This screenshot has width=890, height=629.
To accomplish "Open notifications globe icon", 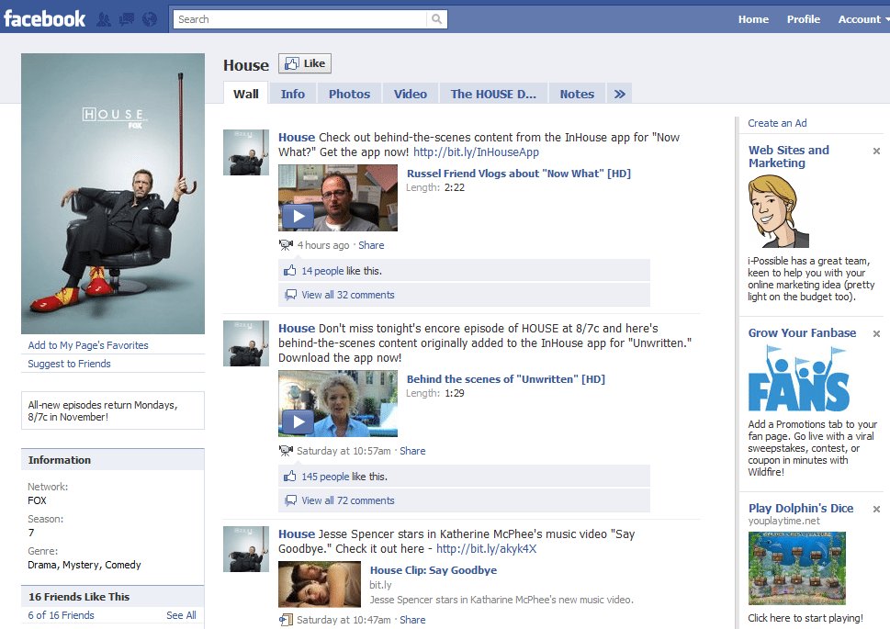I will coord(150,20).
